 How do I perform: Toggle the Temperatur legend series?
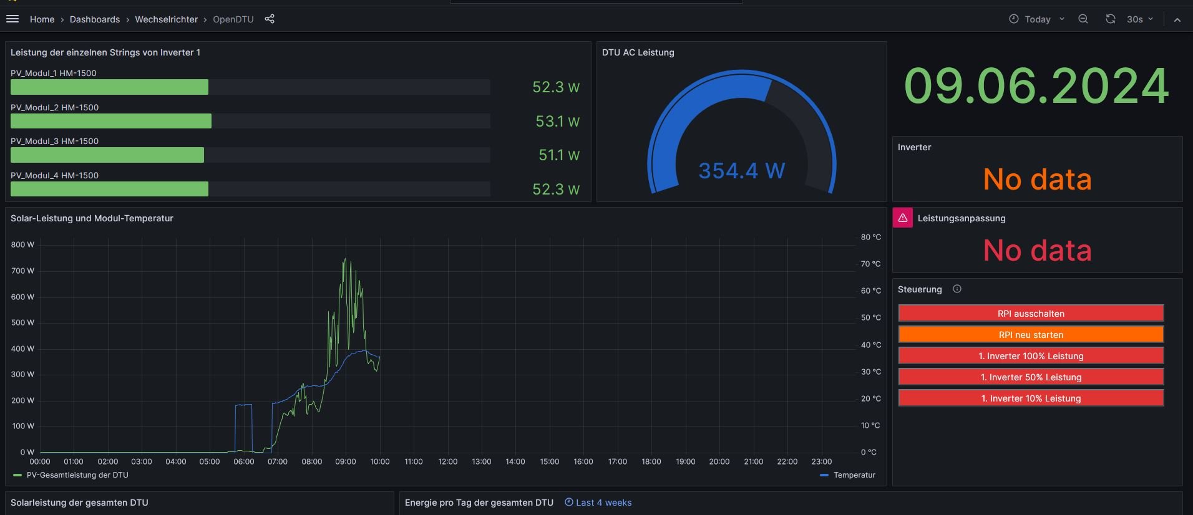(x=854, y=475)
